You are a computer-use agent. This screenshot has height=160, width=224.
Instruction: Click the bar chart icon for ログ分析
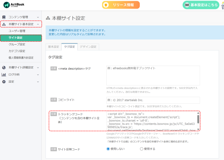point(4,75)
